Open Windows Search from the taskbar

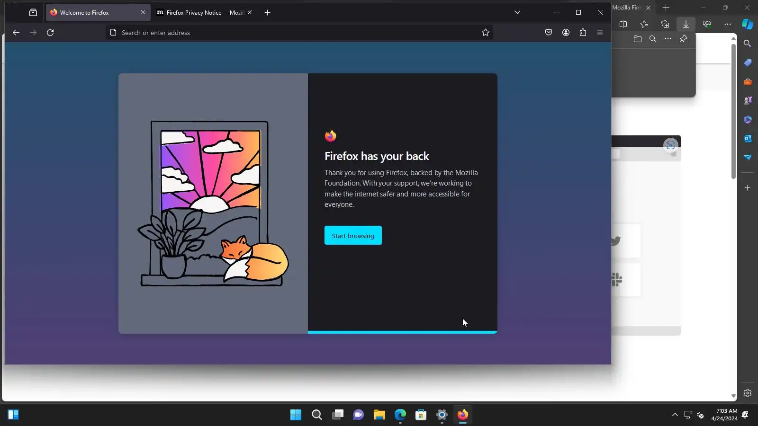pos(317,415)
